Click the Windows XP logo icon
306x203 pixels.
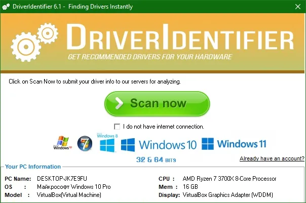pyautogui.click(x=62, y=143)
